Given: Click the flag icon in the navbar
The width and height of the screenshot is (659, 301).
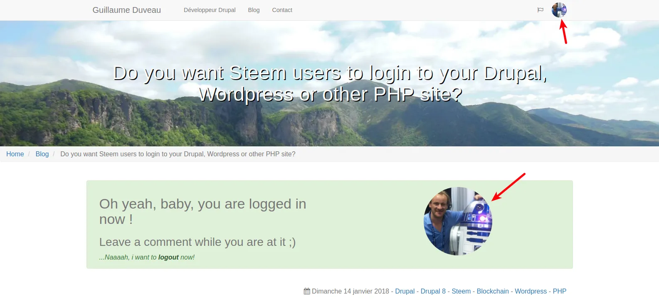Looking at the screenshot, I should 540,10.
